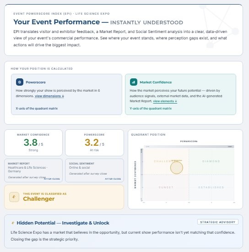Click the Powerscore card icon

tap(20, 82)
